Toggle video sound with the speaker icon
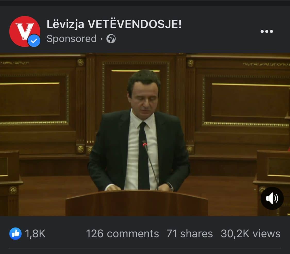 pos(272,198)
